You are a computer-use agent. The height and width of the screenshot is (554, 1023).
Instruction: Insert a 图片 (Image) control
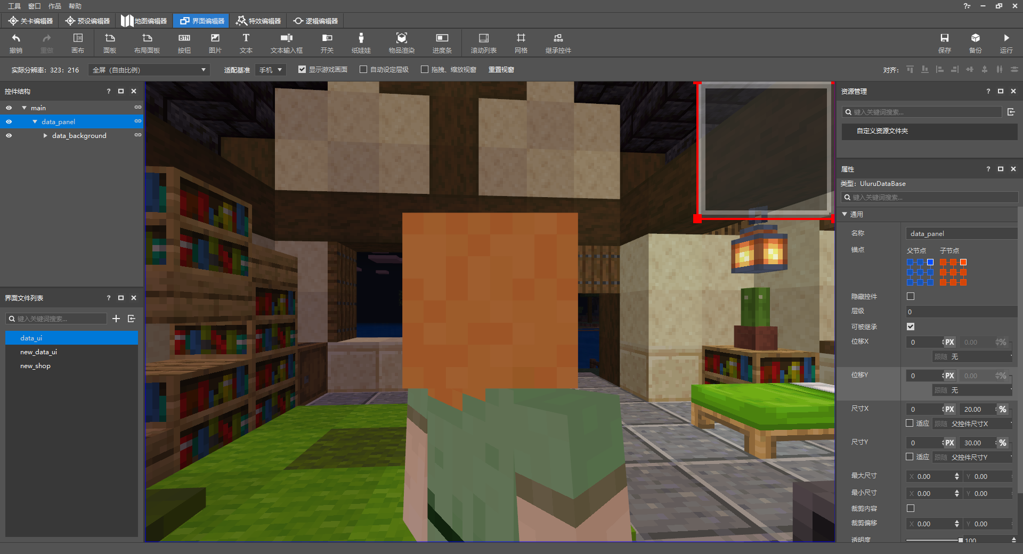[x=215, y=43]
